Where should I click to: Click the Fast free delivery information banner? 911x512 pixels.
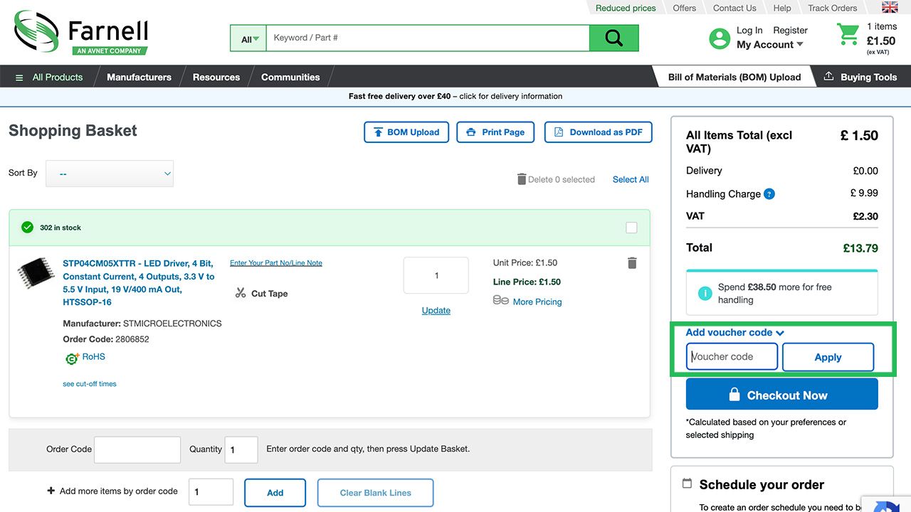click(x=455, y=96)
